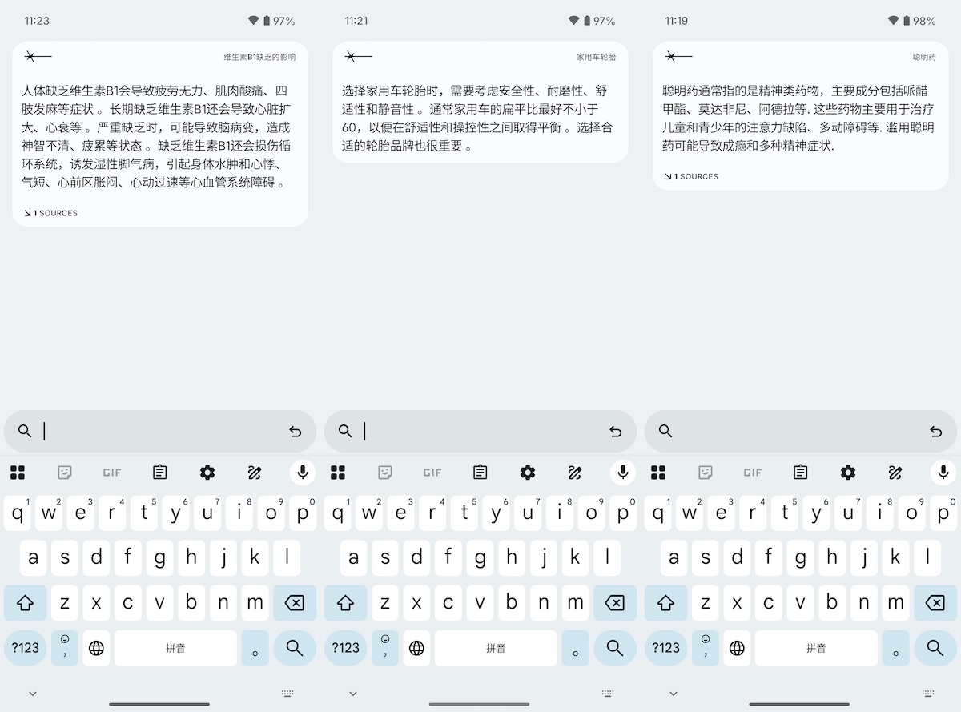
Task: Tap the microphone icon on the 11:23 screen keyboard
Action: pos(303,473)
